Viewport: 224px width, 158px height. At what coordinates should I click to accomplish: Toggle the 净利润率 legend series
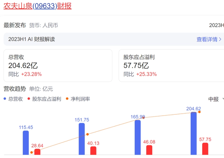80,99
